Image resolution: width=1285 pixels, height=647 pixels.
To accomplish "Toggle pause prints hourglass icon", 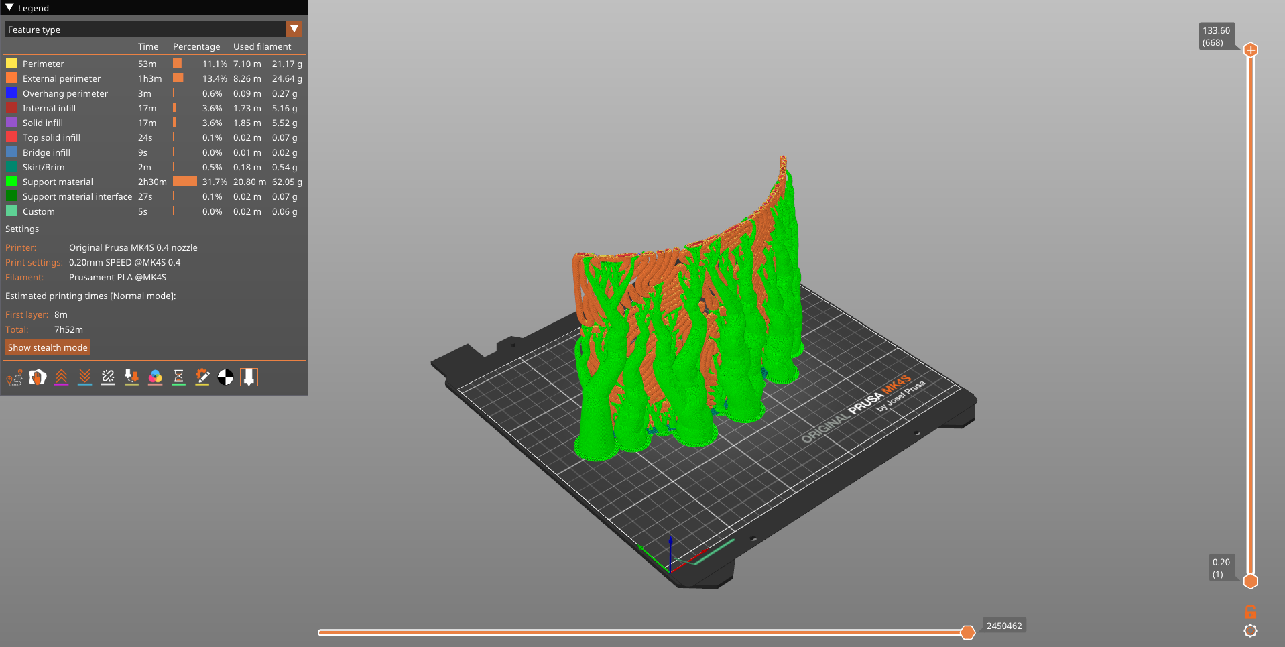I will [179, 377].
